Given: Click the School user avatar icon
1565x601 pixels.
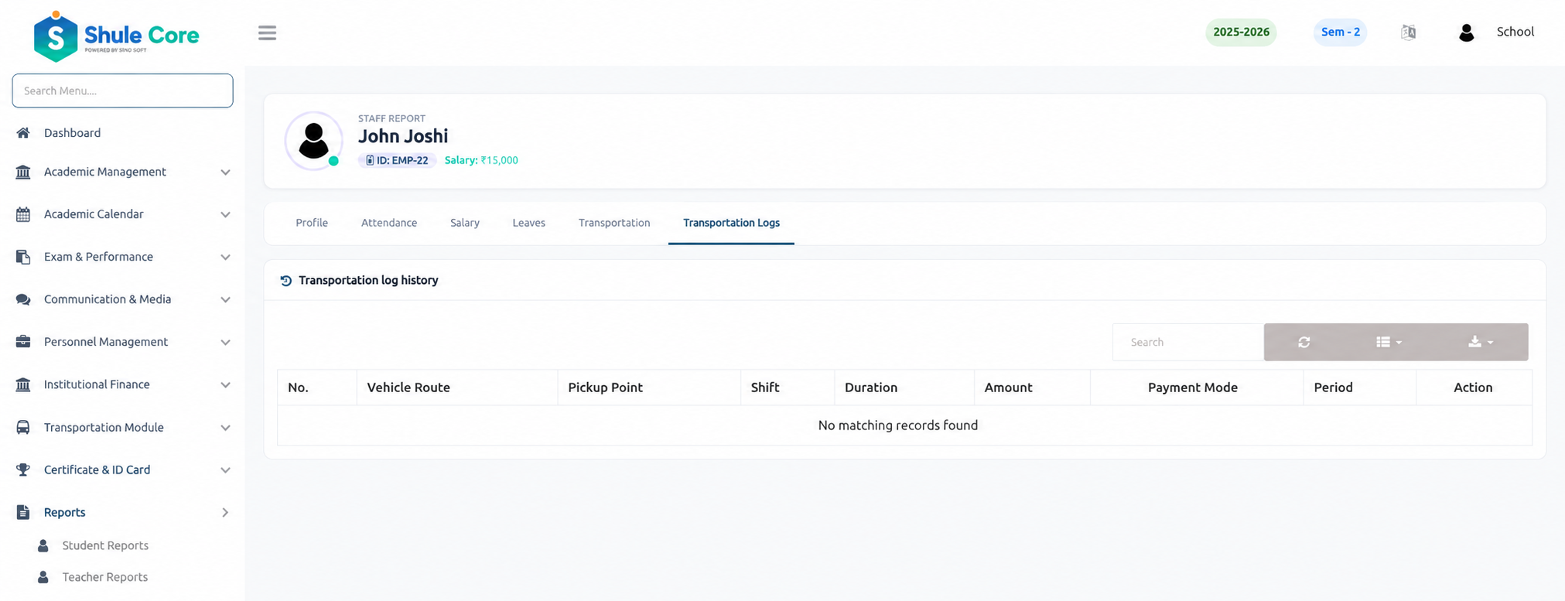Looking at the screenshot, I should pyautogui.click(x=1466, y=32).
